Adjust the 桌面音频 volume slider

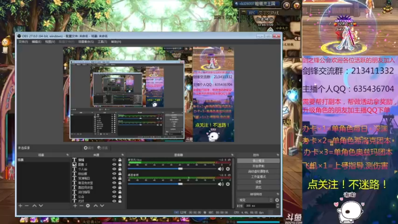tap(172, 184)
